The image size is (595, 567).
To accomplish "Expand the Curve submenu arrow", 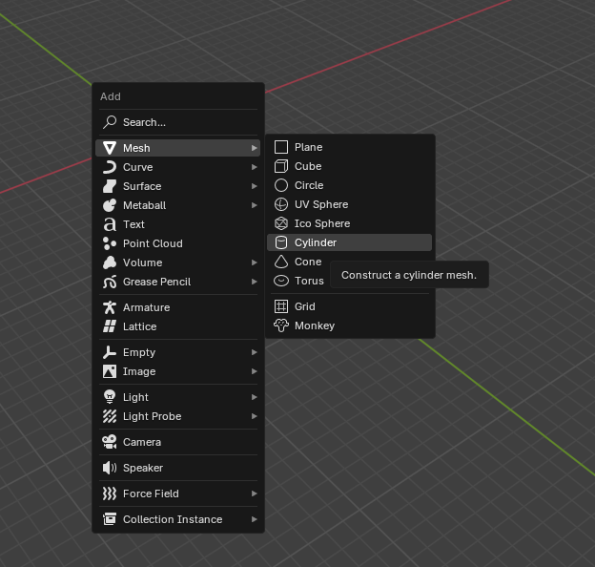I will coord(255,167).
